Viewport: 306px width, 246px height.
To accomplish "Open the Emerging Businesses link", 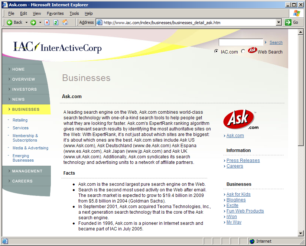I will pyautogui.click(x=23, y=158).
